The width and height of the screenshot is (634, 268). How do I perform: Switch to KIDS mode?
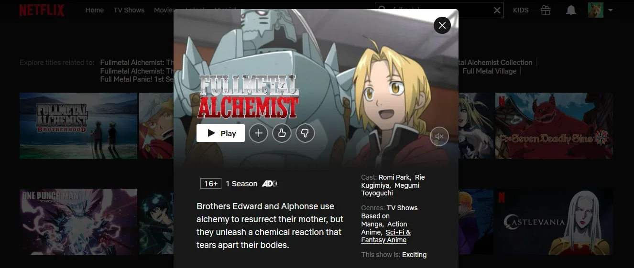pyautogui.click(x=521, y=10)
